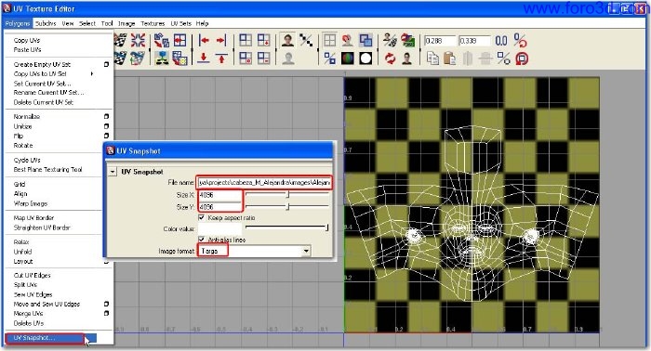
Task: Toggle Keep aspect ratio checkbox
Action: (x=202, y=217)
